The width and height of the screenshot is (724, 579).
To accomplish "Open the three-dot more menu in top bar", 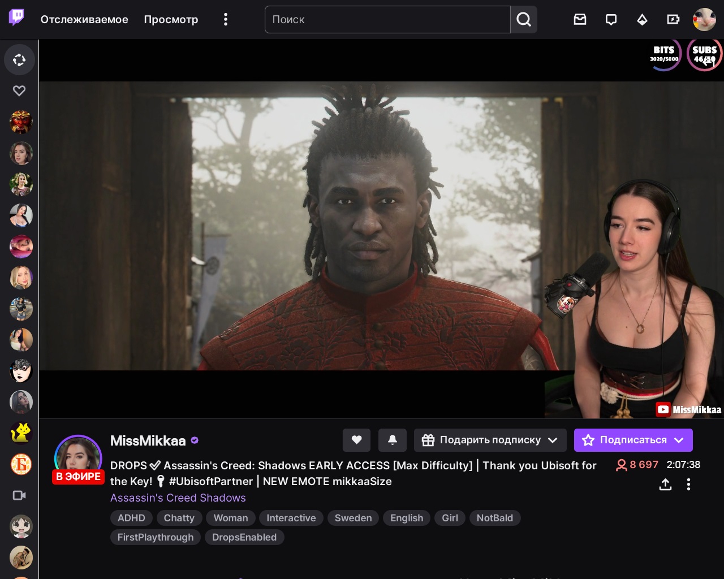I will [226, 19].
